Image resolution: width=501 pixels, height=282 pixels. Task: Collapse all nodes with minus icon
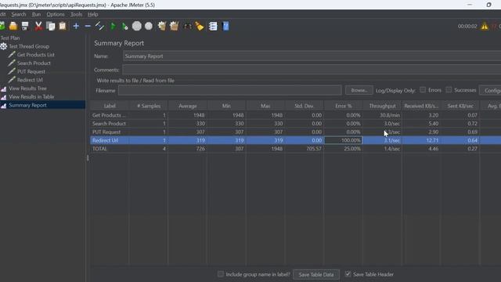click(88, 26)
